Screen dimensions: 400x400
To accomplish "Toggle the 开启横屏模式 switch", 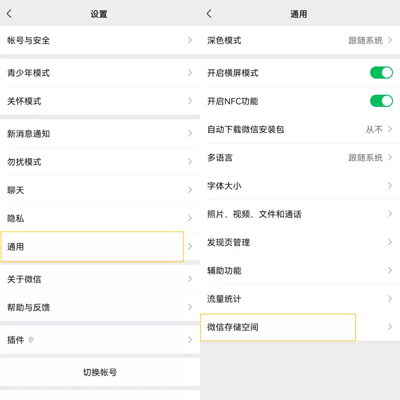I will pyautogui.click(x=381, y=73).
